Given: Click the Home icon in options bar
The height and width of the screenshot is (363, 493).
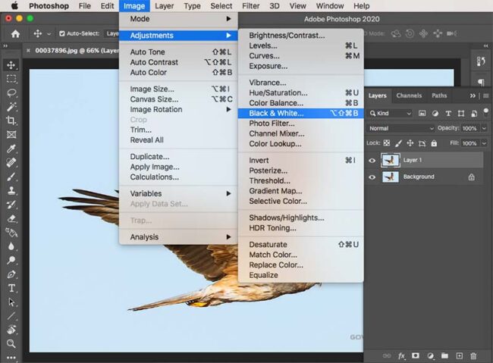Looking at the screenshot, I should pyautogui.click(x=15, y=33).
